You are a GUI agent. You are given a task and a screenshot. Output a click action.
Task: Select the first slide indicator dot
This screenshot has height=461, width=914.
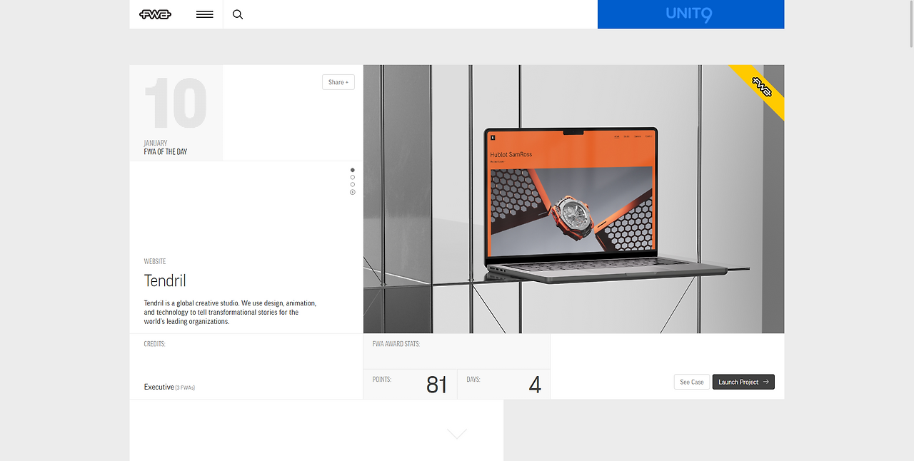click(353, 170)
